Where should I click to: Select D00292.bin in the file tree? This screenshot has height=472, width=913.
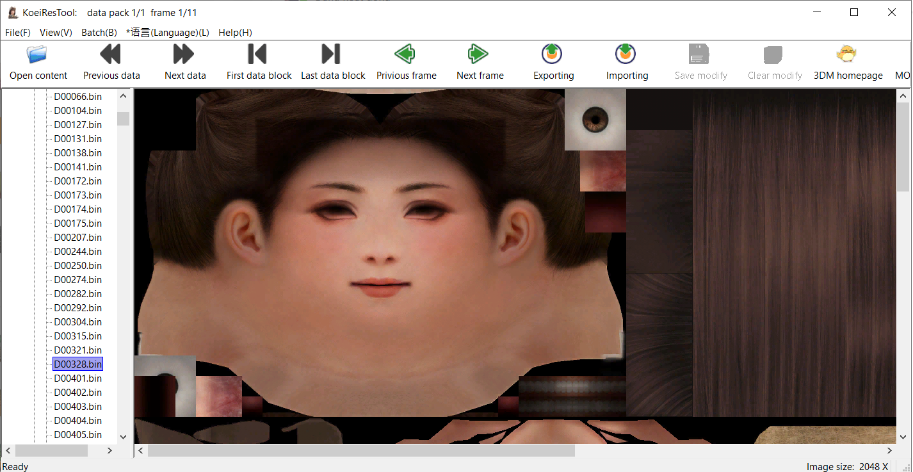click(x=77, y=308)
